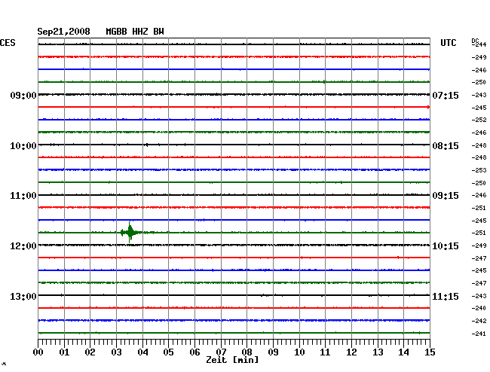Click minute axis tick label 00

point(38,352)
